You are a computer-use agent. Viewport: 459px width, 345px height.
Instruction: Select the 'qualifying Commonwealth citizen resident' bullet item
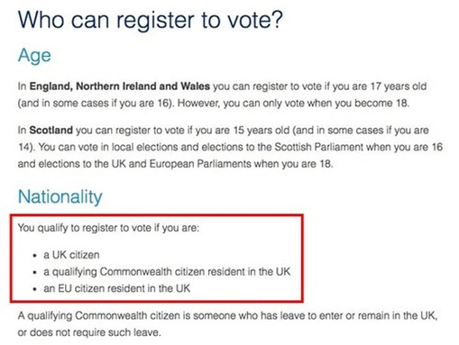click(x=167, y=272)
